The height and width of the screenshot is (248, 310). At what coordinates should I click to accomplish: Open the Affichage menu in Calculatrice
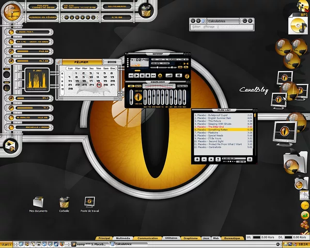tap(210, 27)
